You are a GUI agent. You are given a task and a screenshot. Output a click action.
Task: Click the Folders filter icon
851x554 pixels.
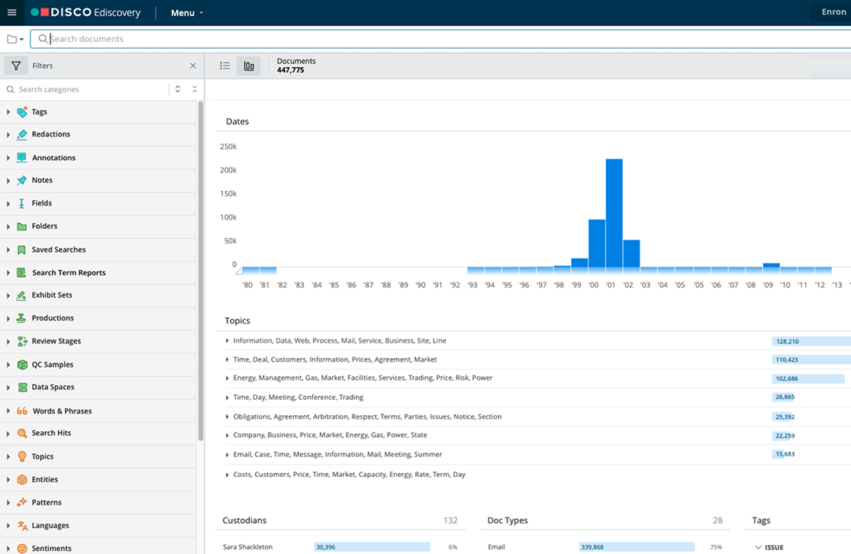click(x=21, y=227)
